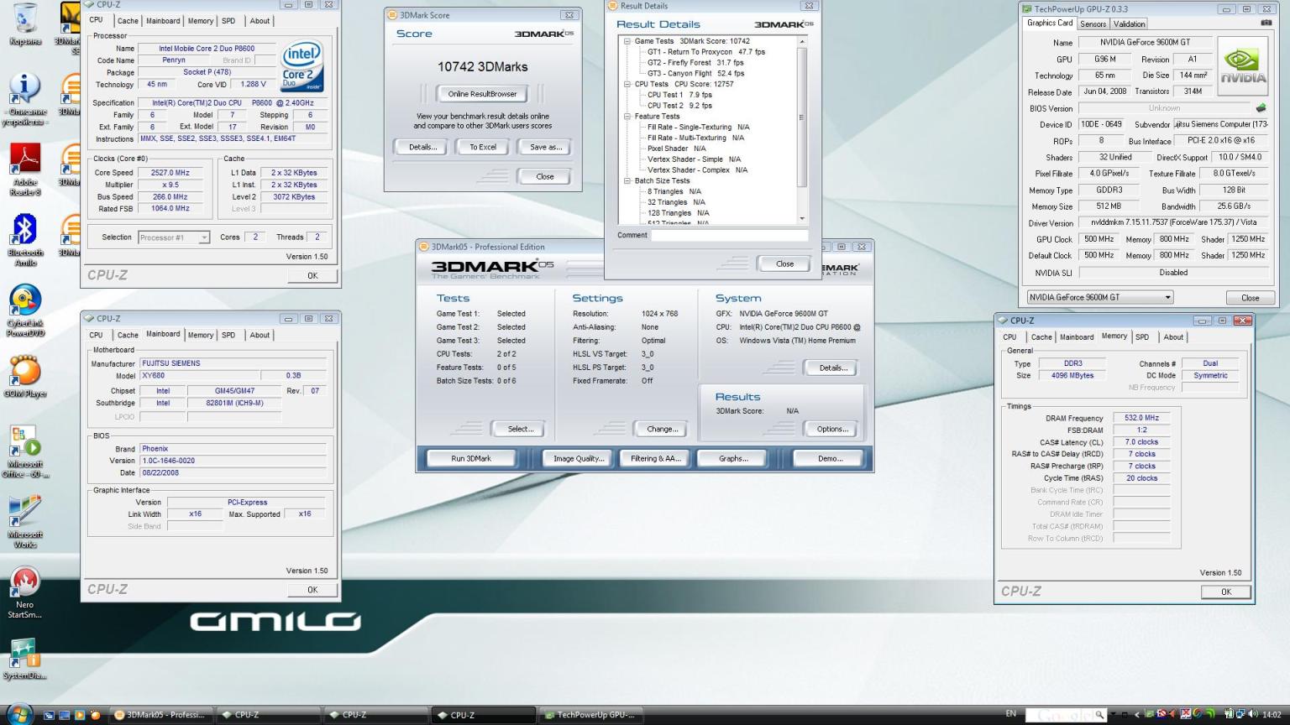Open the blue info device description shortcut
Image resolution: width=1290 pixels, height=725 pixels.
click(25, 99)
